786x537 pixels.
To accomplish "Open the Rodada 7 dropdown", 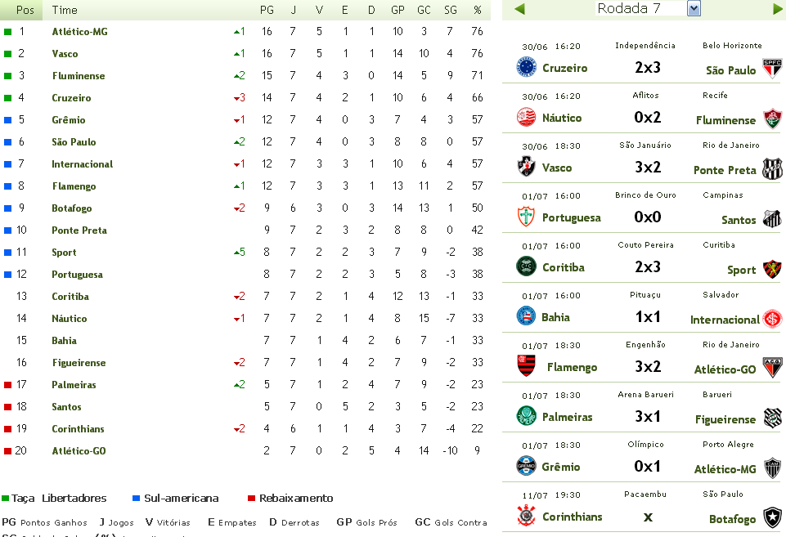I will coord(694,9).
